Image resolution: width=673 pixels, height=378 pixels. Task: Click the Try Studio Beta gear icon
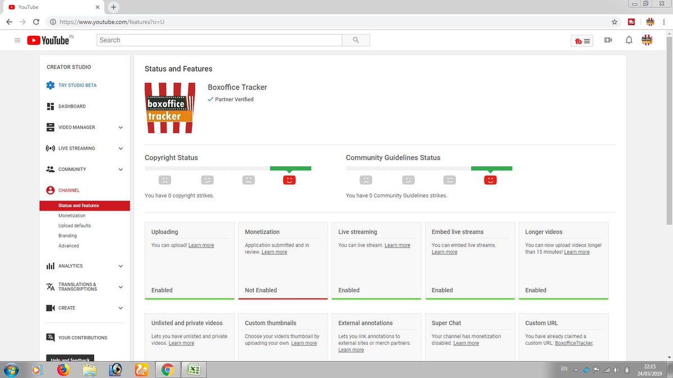(50, 85)
